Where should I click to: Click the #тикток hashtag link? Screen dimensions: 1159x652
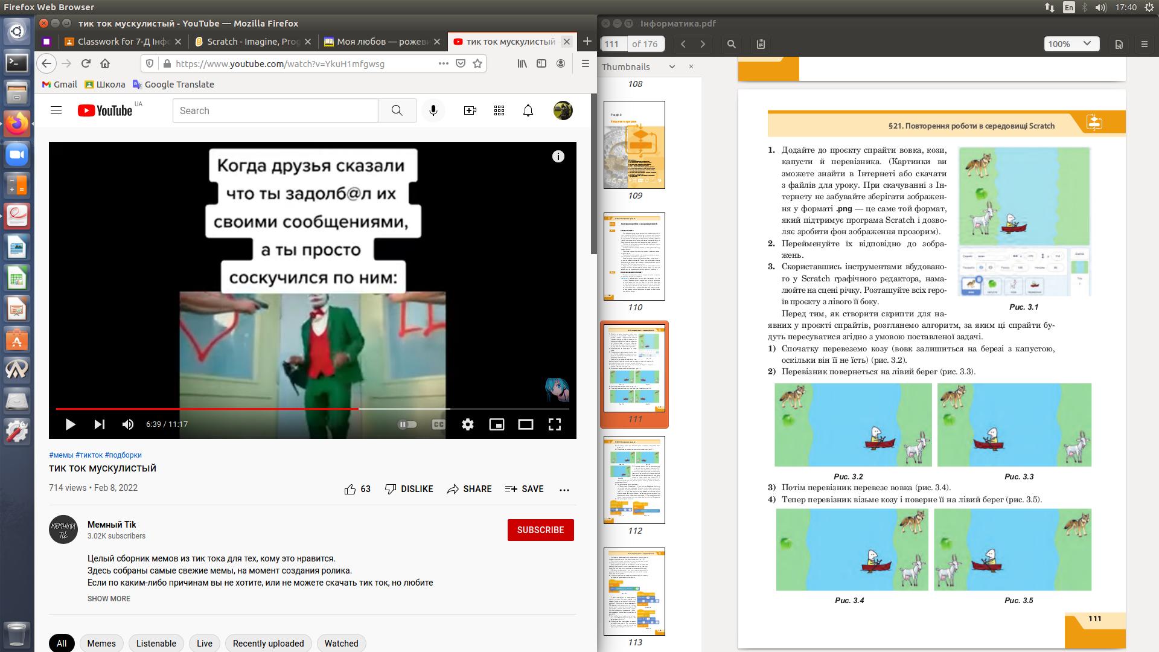pyautogui.click(x=89, y=455)
